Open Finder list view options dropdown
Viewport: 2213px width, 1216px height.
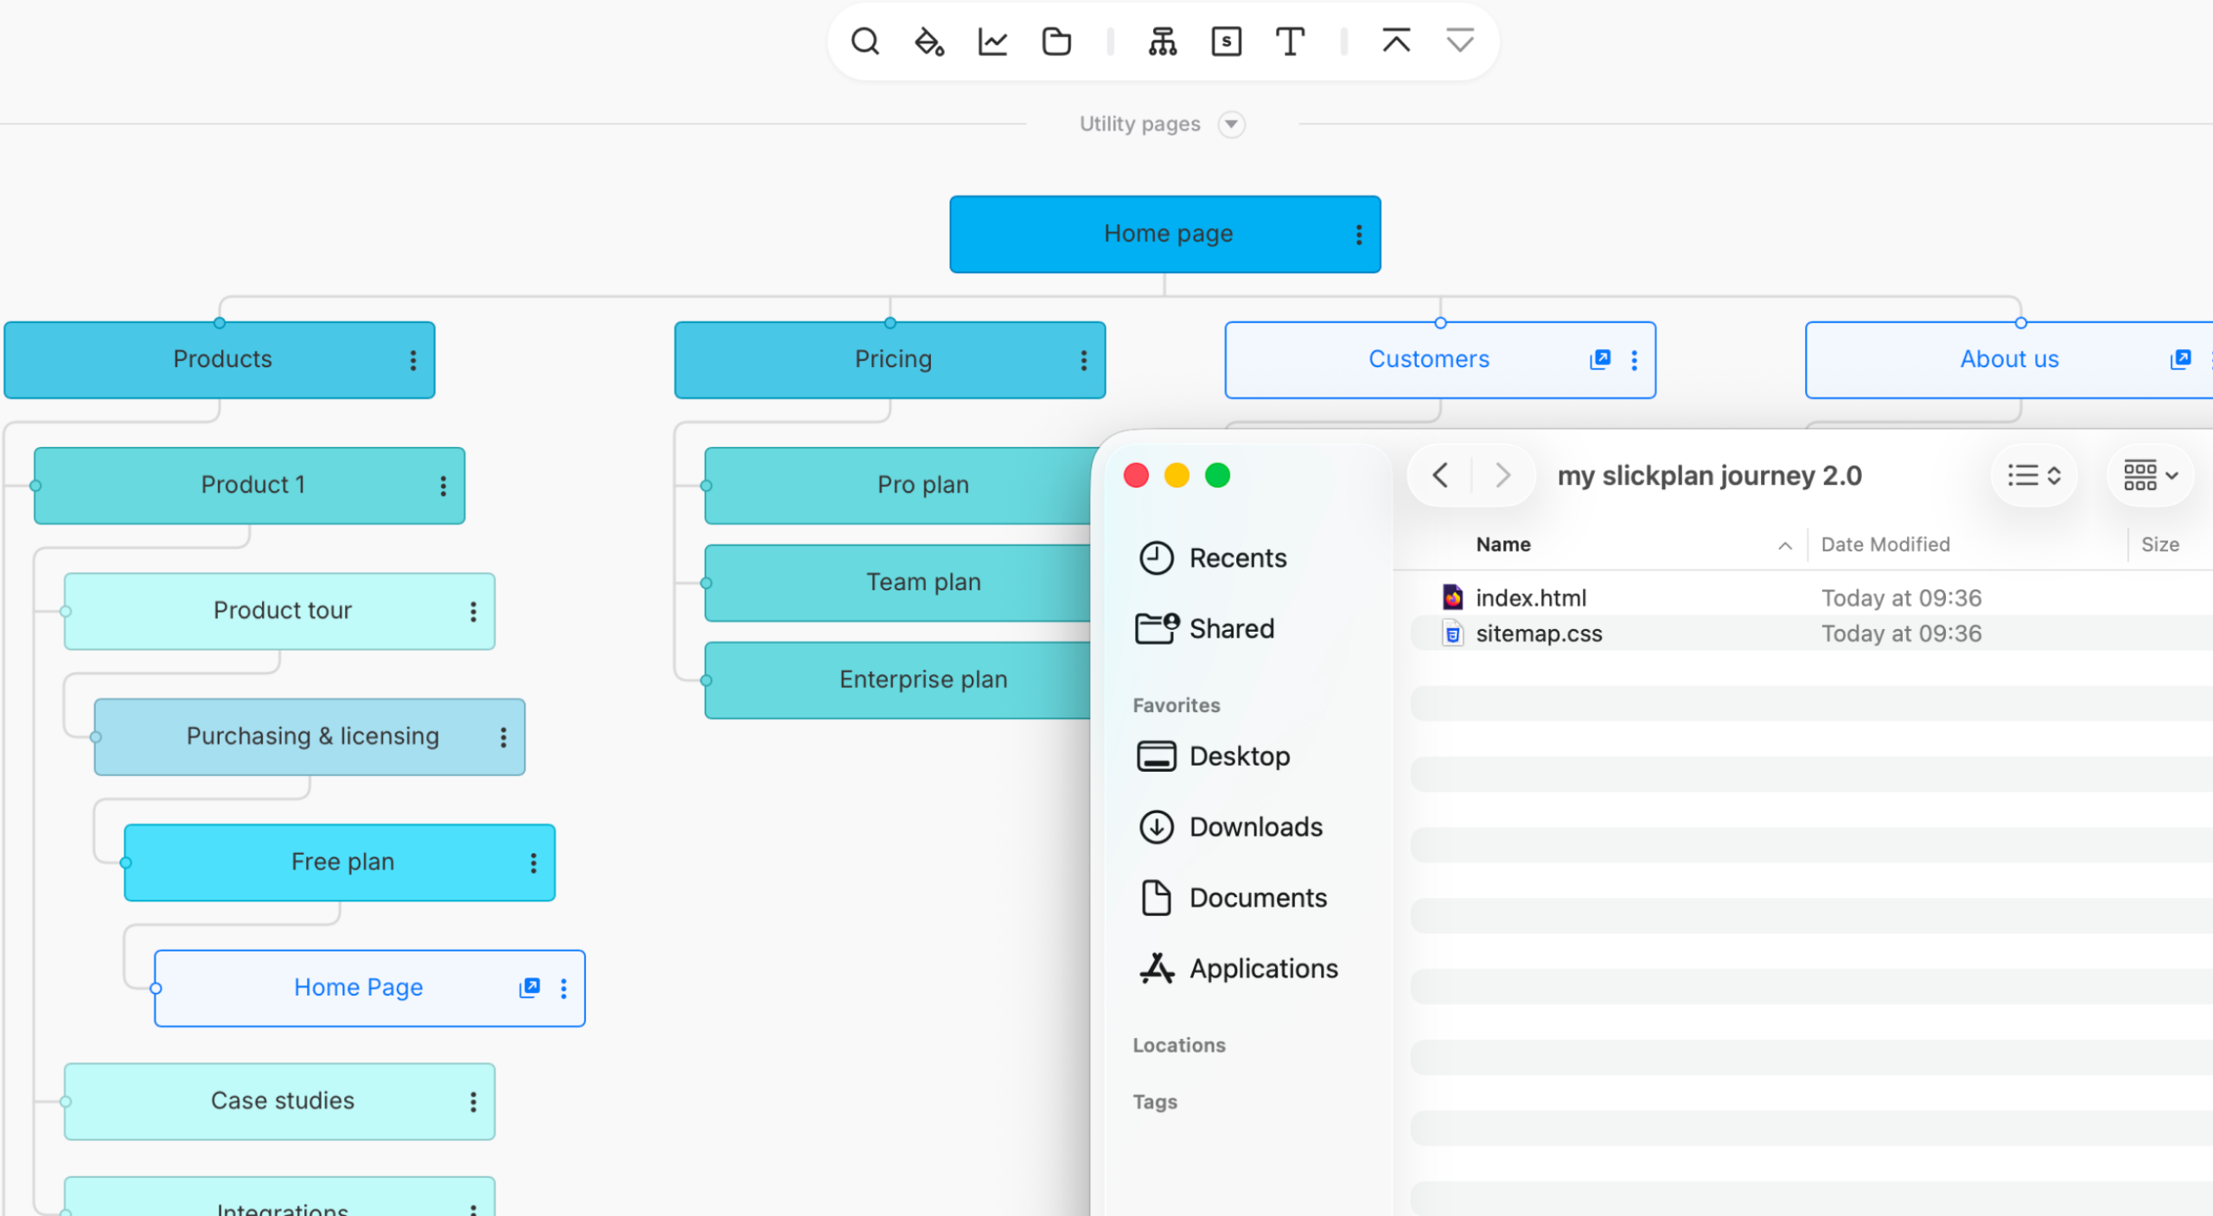coord(2034,475)
